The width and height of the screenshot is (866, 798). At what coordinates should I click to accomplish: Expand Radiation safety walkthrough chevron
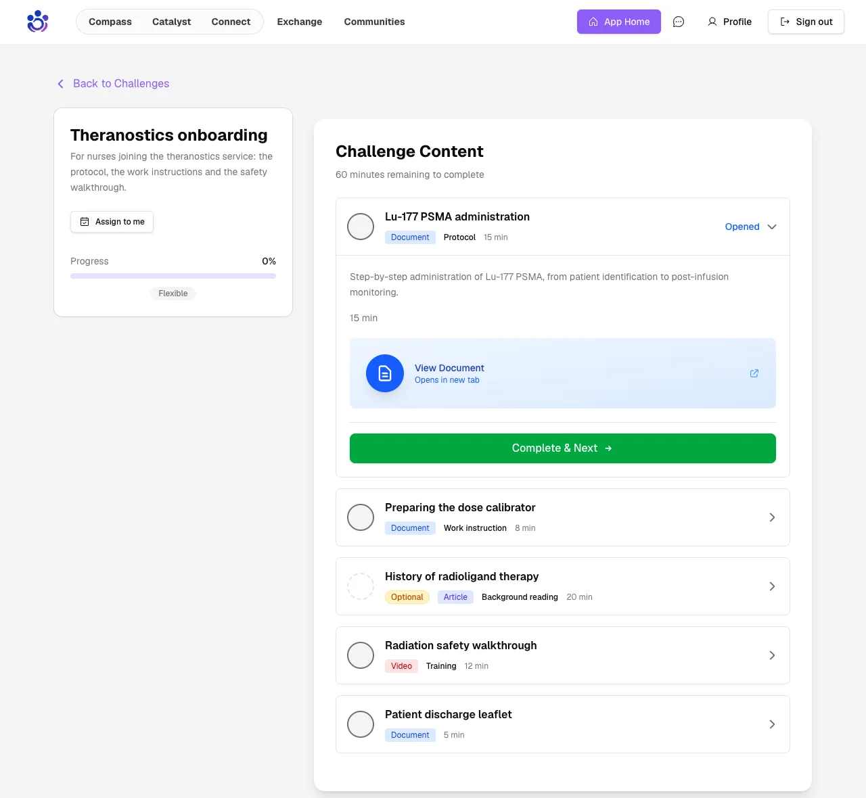tap(772, 655)
